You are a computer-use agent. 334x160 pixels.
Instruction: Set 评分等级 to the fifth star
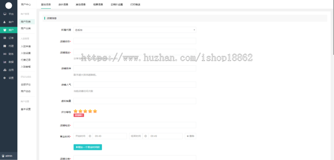click(95, 111)
